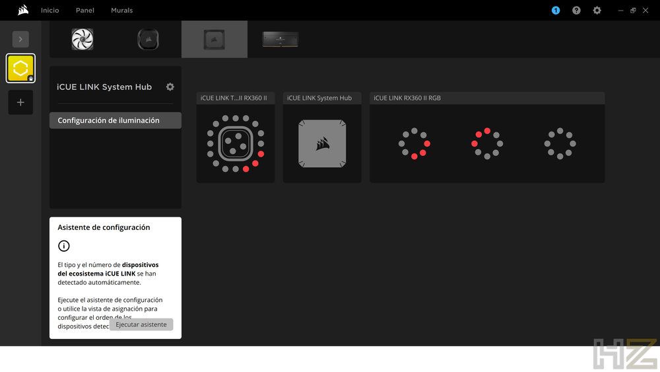Click the info icon in Asistente de configuración
This screenshot has width=660, height=372.
point(63,246)
